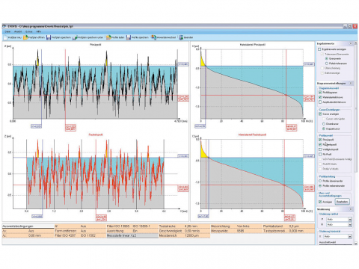Viewport: 359px width, 269px height.
Task: Click the 'Beenden' exit icon
Action: click(181, 37)
